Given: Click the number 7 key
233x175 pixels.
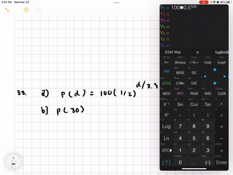Looking at the screenshot, I should point(180,126).
